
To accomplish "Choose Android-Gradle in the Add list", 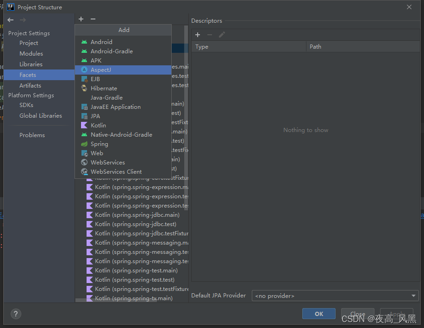I will [x=123, y=51].
